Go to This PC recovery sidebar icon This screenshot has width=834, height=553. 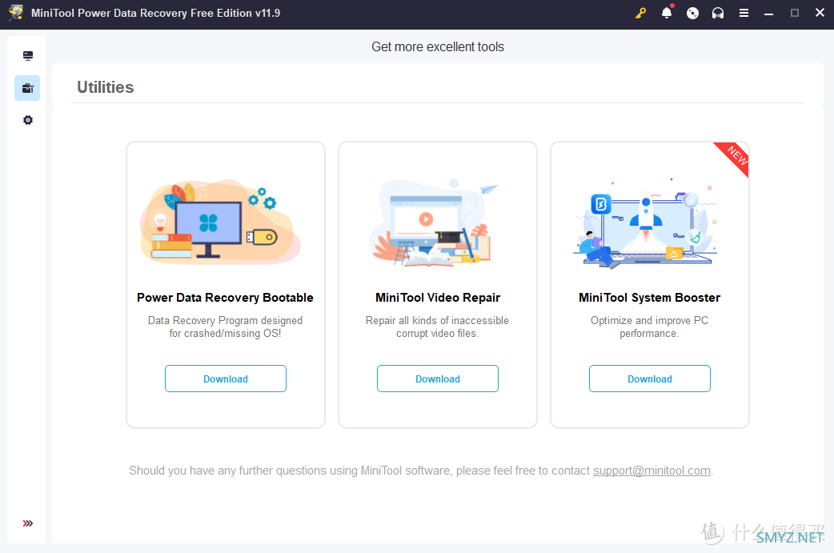coord(28,56)
